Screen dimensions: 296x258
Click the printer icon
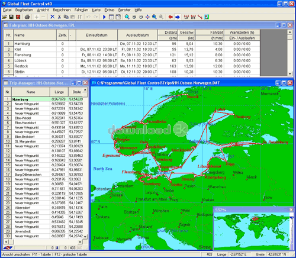[x=27, y=17]
